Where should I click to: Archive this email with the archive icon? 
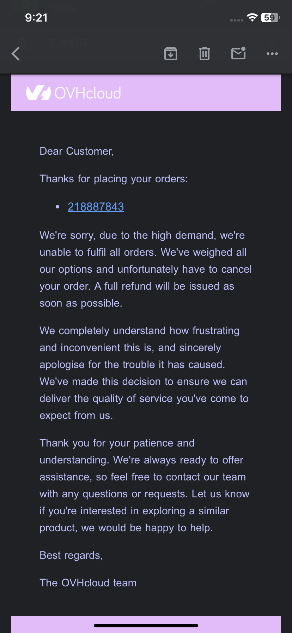[x=171, y=54]
